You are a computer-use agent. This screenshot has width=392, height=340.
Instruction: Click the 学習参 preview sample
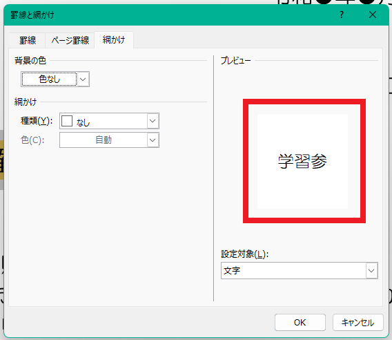(x=302, y=161)
